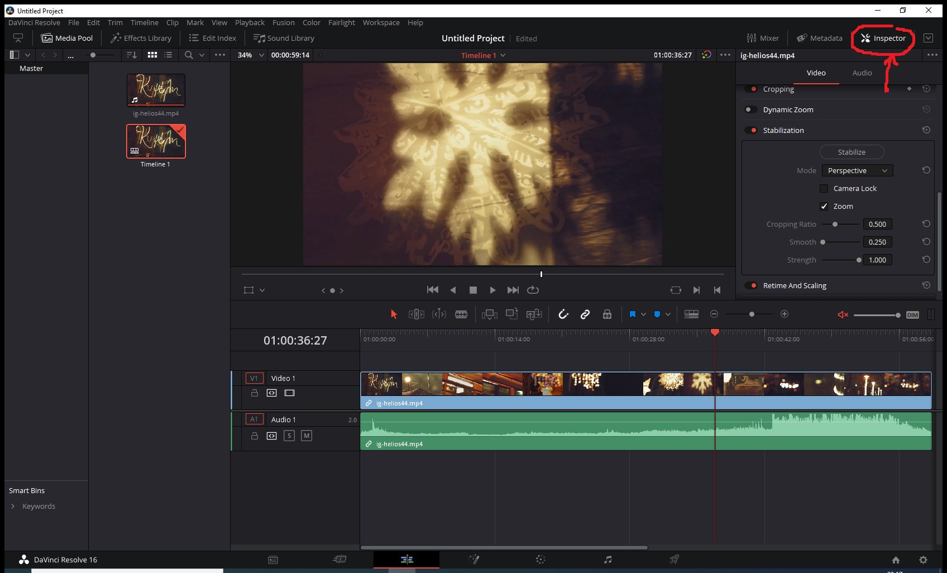Toggle timeline snapping with the magnet icon

coord(563,314)
